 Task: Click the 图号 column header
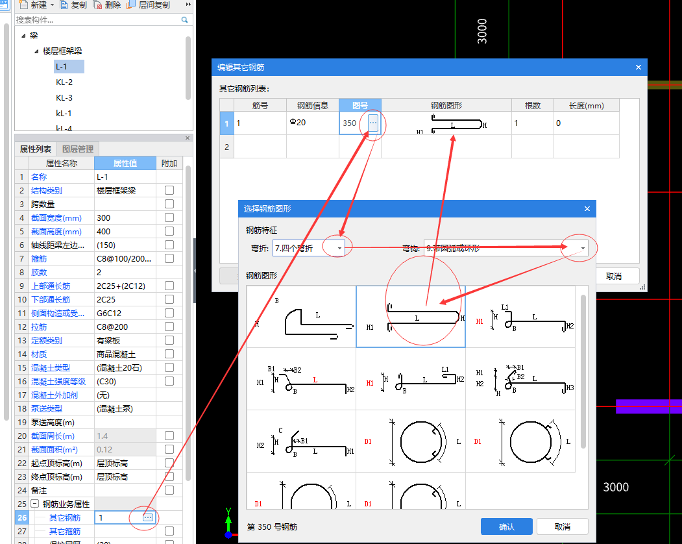tap(360, 105)
